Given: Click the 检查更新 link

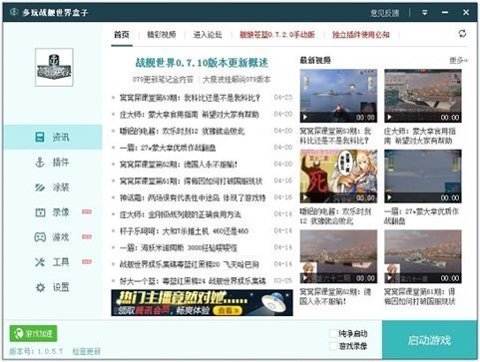Looking at the screenshot, I should click(x=87, y=351).
